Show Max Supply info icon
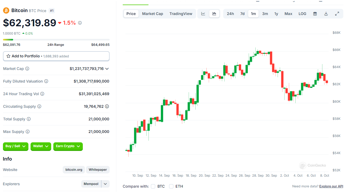 (x=28, y=132)
